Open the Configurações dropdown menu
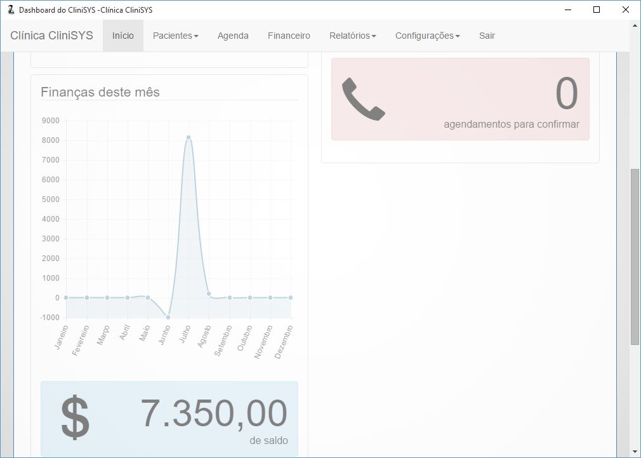Screen dimensions: 641x458 (427, 36)
